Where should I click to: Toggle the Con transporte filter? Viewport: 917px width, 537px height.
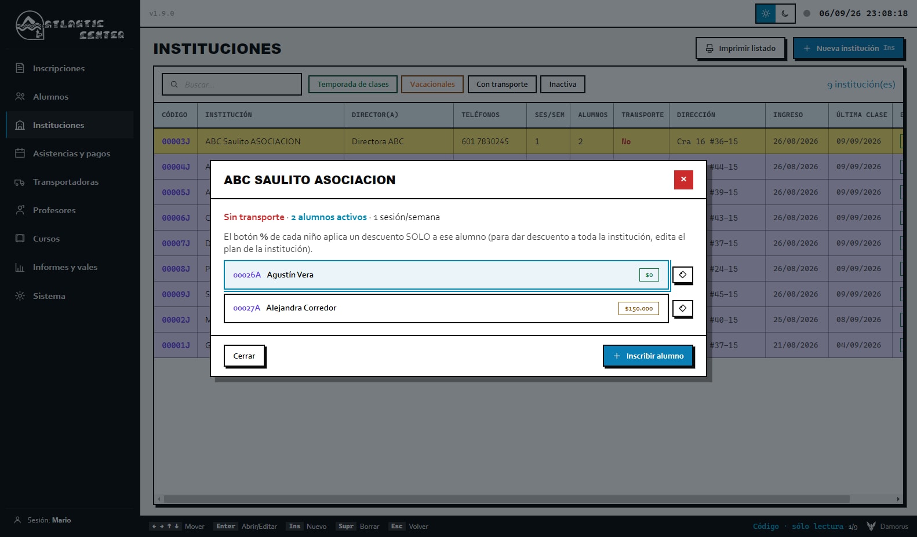[x=502, y=84]
